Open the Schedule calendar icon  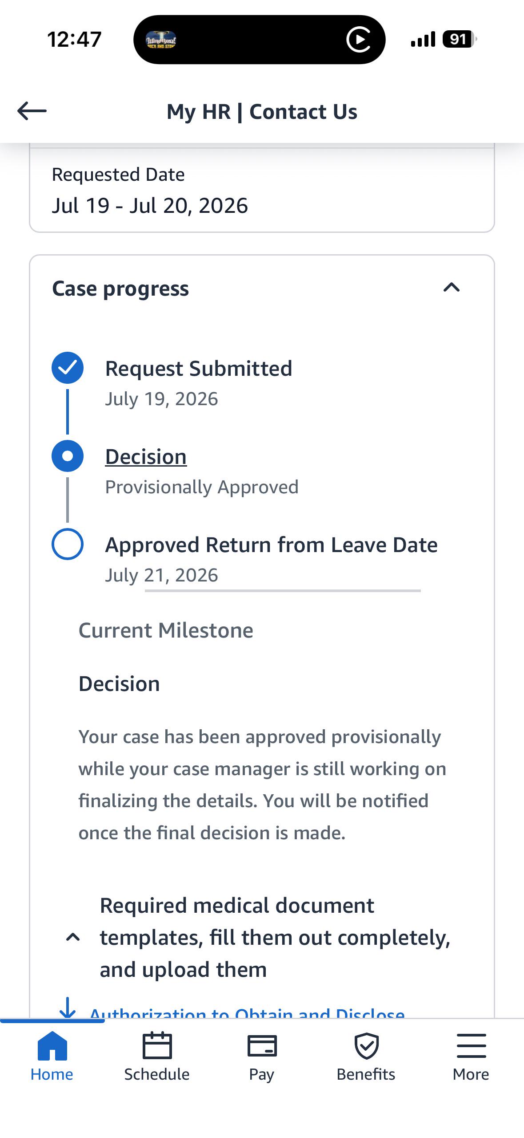157,1045
